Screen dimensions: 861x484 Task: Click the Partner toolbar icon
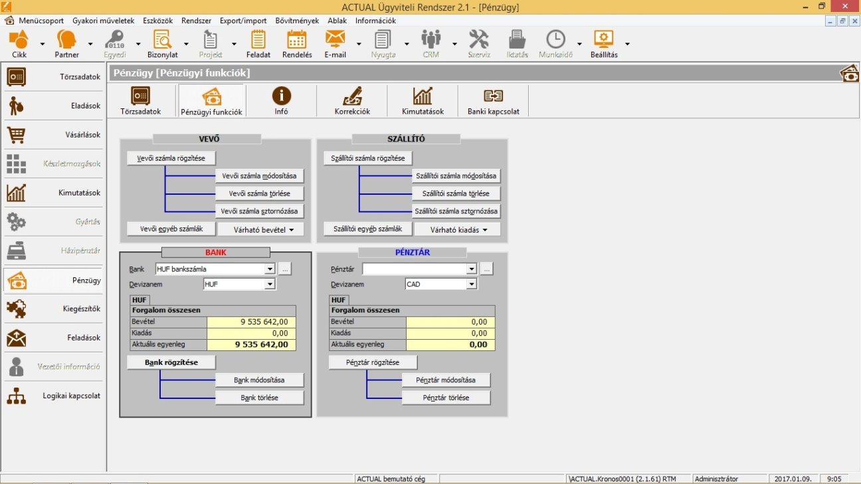(66, 40)
